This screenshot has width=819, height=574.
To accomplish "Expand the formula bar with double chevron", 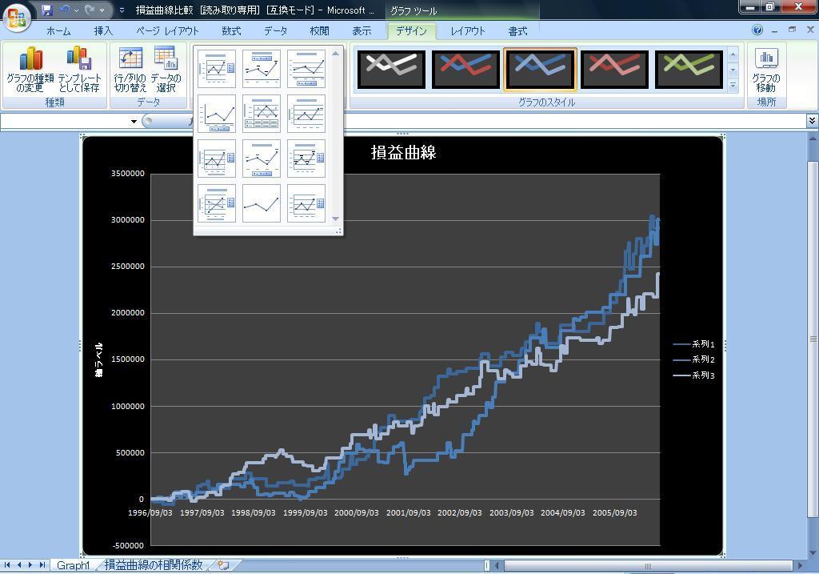I will click(812, 121).
